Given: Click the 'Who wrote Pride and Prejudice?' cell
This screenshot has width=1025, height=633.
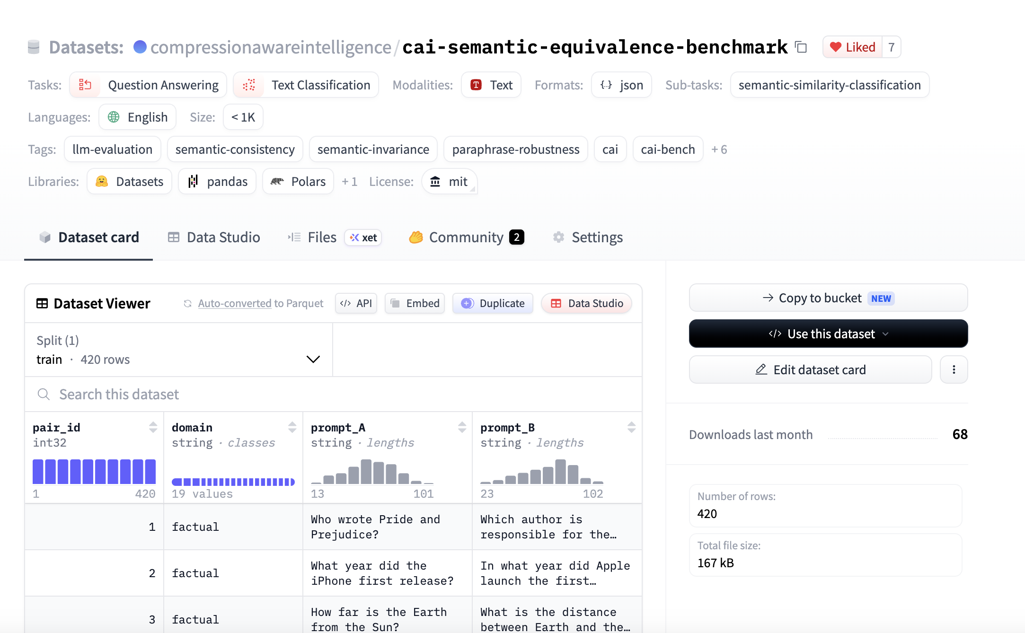Looking at the screenshot, I should [388, 527].
